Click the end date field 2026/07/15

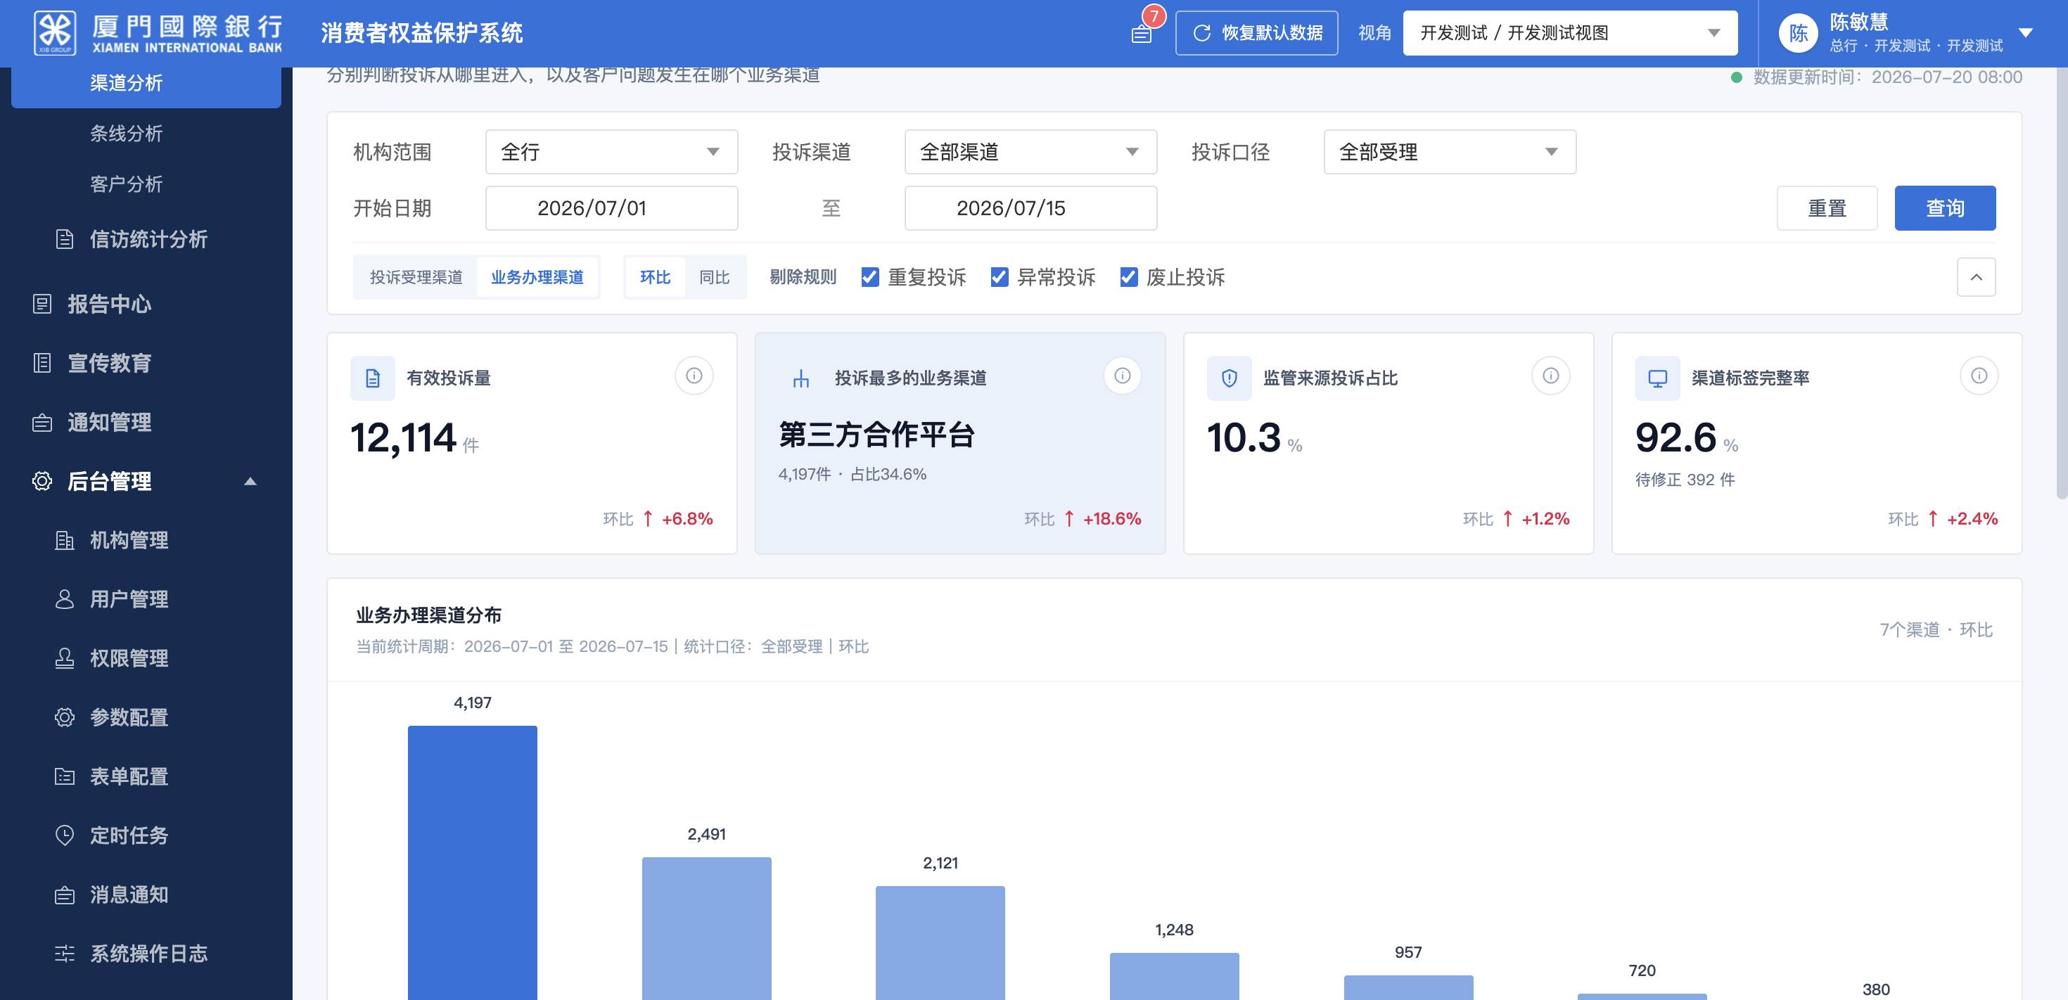pyautogui.click(x=1030, y=208)
